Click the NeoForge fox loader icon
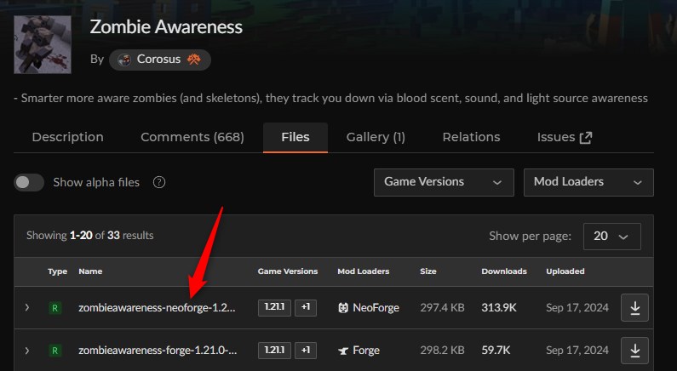 click(x=343, y=308)
